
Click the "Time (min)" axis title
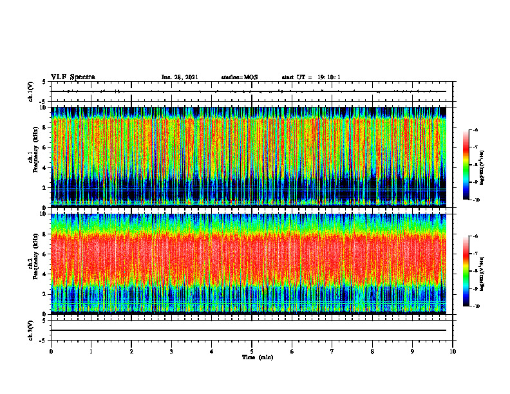click(x=258, y=357)
